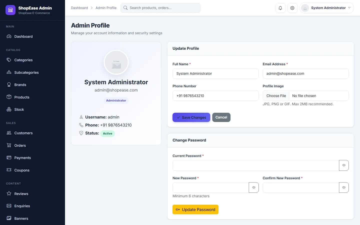Click the Categories tag icon

point(9,60)
